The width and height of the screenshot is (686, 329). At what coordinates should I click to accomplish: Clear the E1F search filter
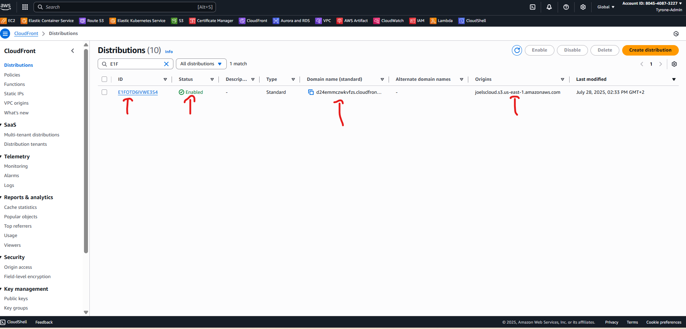coord(166,64)
